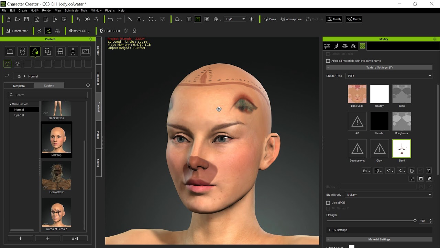Image resolution: width=440 pixels, height=248 pixels.
Task: Save project using the floppy disk icon
Action: tap(26, 19)
